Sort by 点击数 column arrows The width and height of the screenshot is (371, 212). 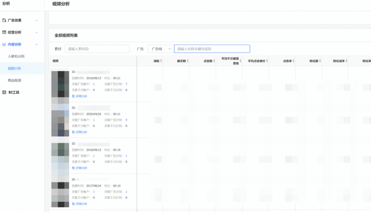point(214,61)
